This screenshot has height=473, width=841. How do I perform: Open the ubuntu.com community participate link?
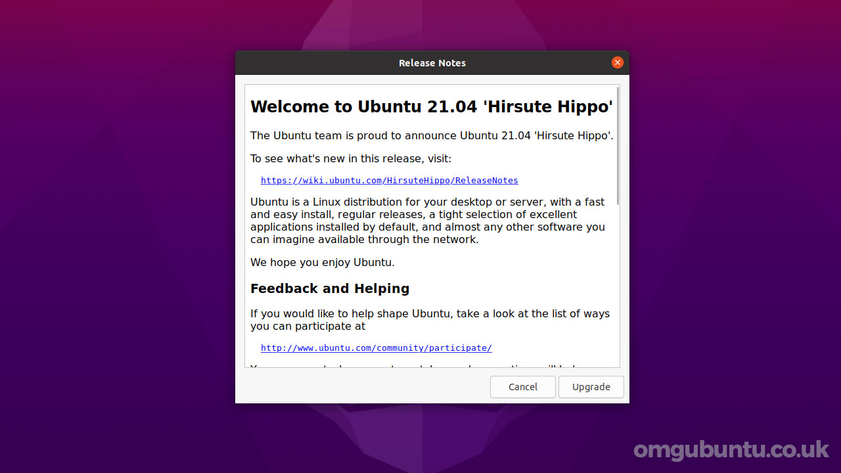click(376, 348)
